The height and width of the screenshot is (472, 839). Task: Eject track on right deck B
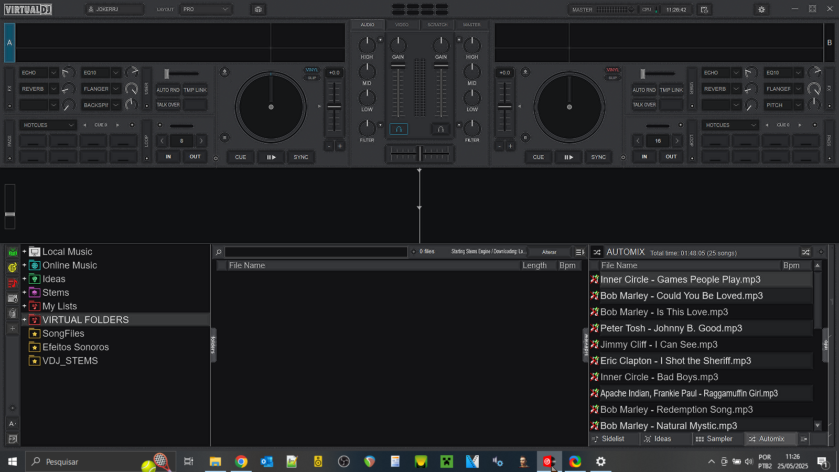pos(525,72)
